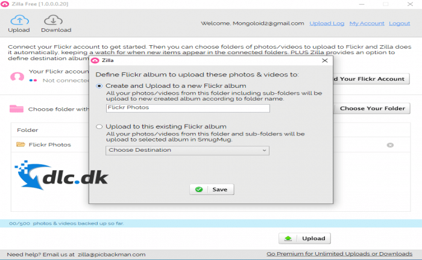Select Upload to this existing Flickr album
This screenshot has width=422, height=260.
click(99, 126)
